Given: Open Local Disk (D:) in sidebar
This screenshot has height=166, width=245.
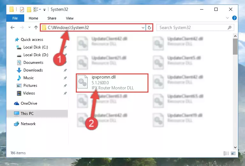Looking at the screenshot, I should [36, 55].
